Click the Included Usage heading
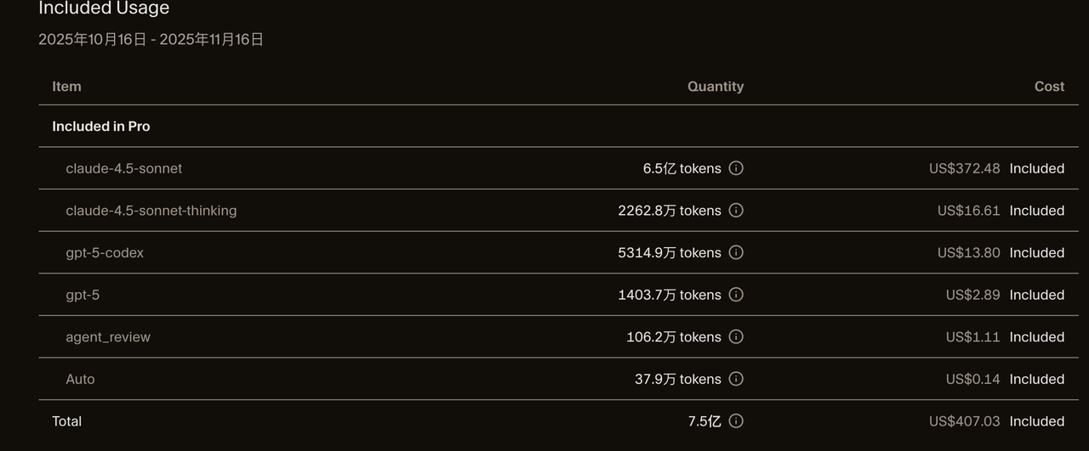This screenshot has height=451, width=1089. point(104,8)
